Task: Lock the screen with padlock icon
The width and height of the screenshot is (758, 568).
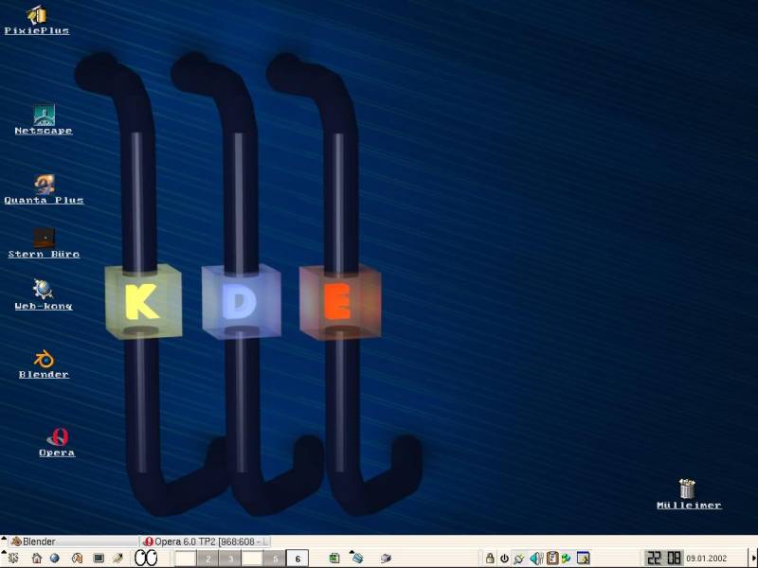Action: 490,558
